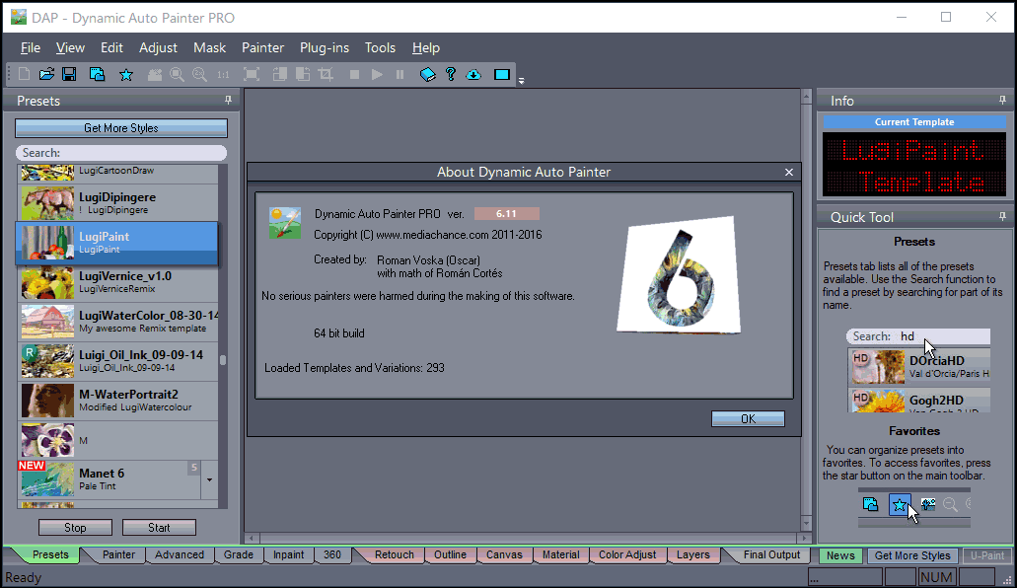Expand the Manet 6 preset variations dropdown

pos(208,480)
